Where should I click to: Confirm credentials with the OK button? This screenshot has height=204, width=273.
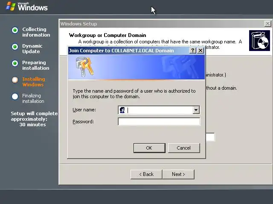point(149,148)
